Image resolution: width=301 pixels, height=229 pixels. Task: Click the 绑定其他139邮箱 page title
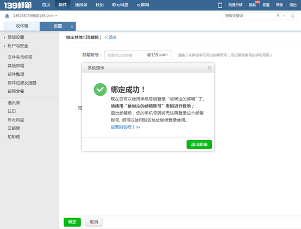coord(83,37)
